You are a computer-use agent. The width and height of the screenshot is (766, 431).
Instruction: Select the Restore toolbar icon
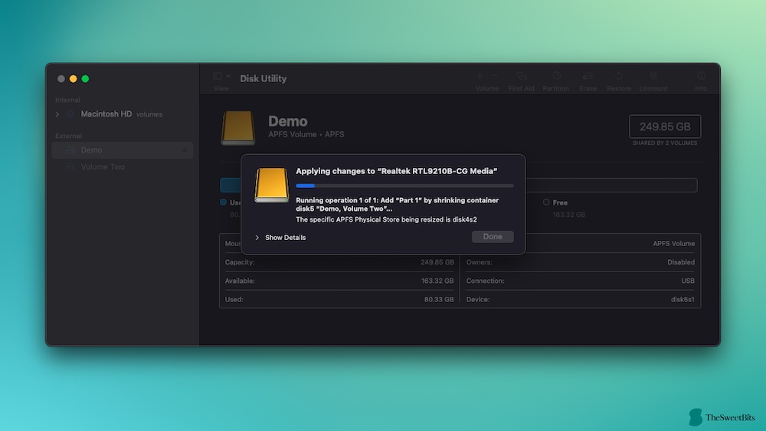click(x=619, y=77)
